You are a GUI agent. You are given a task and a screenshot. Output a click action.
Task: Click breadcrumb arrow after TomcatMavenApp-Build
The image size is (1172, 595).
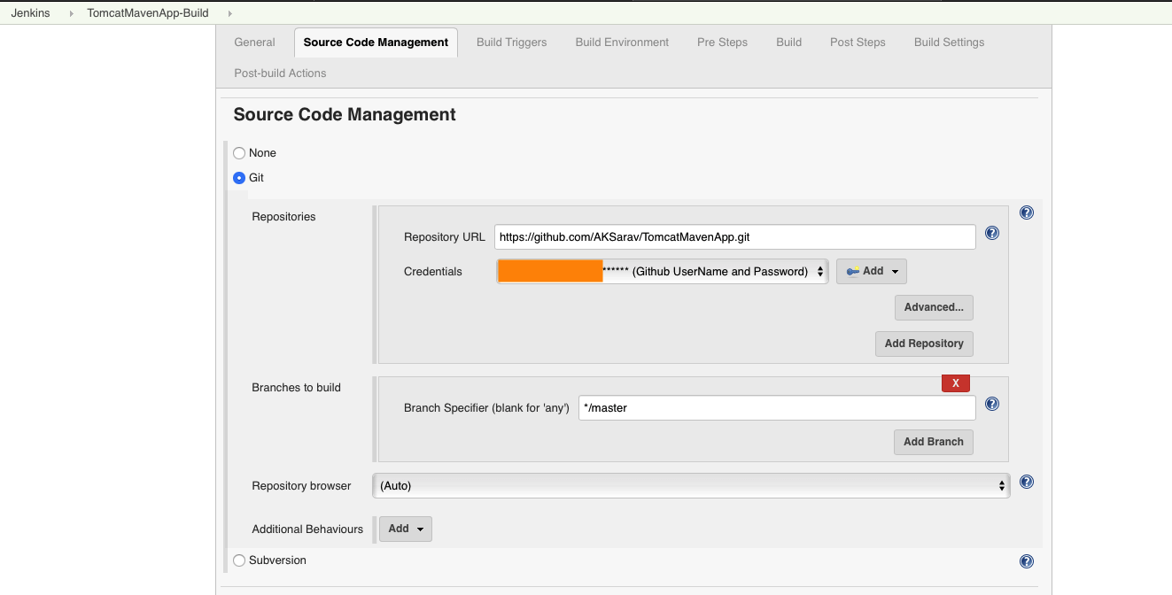[230, 13]
